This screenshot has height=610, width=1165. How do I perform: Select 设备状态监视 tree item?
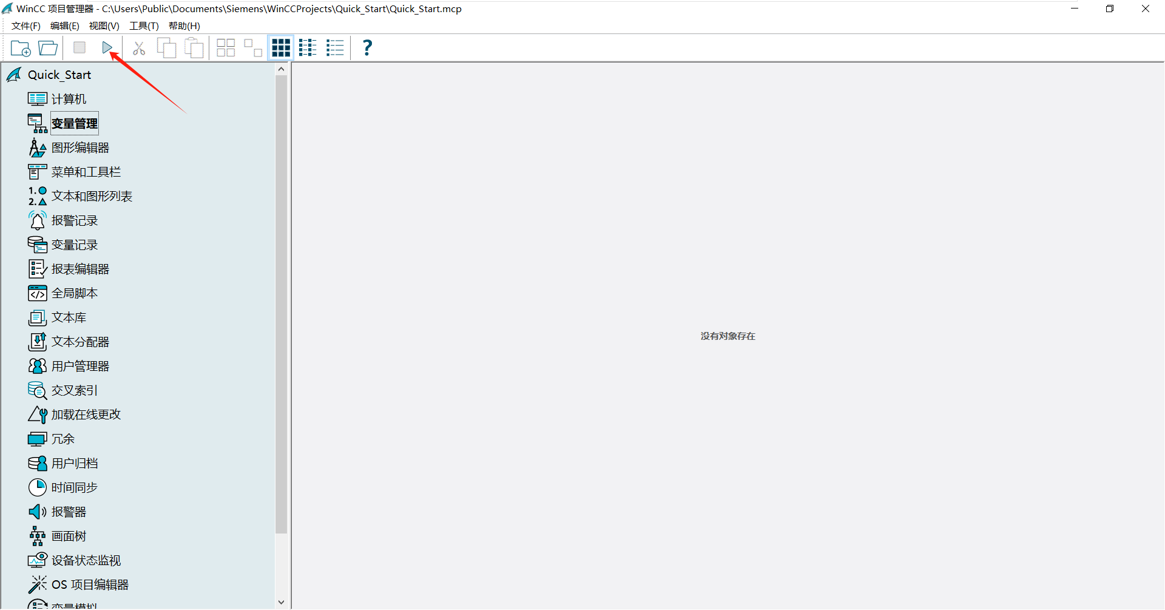[x=86, y=560]
